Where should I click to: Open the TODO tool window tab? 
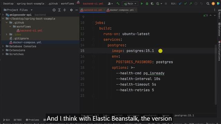18,120
